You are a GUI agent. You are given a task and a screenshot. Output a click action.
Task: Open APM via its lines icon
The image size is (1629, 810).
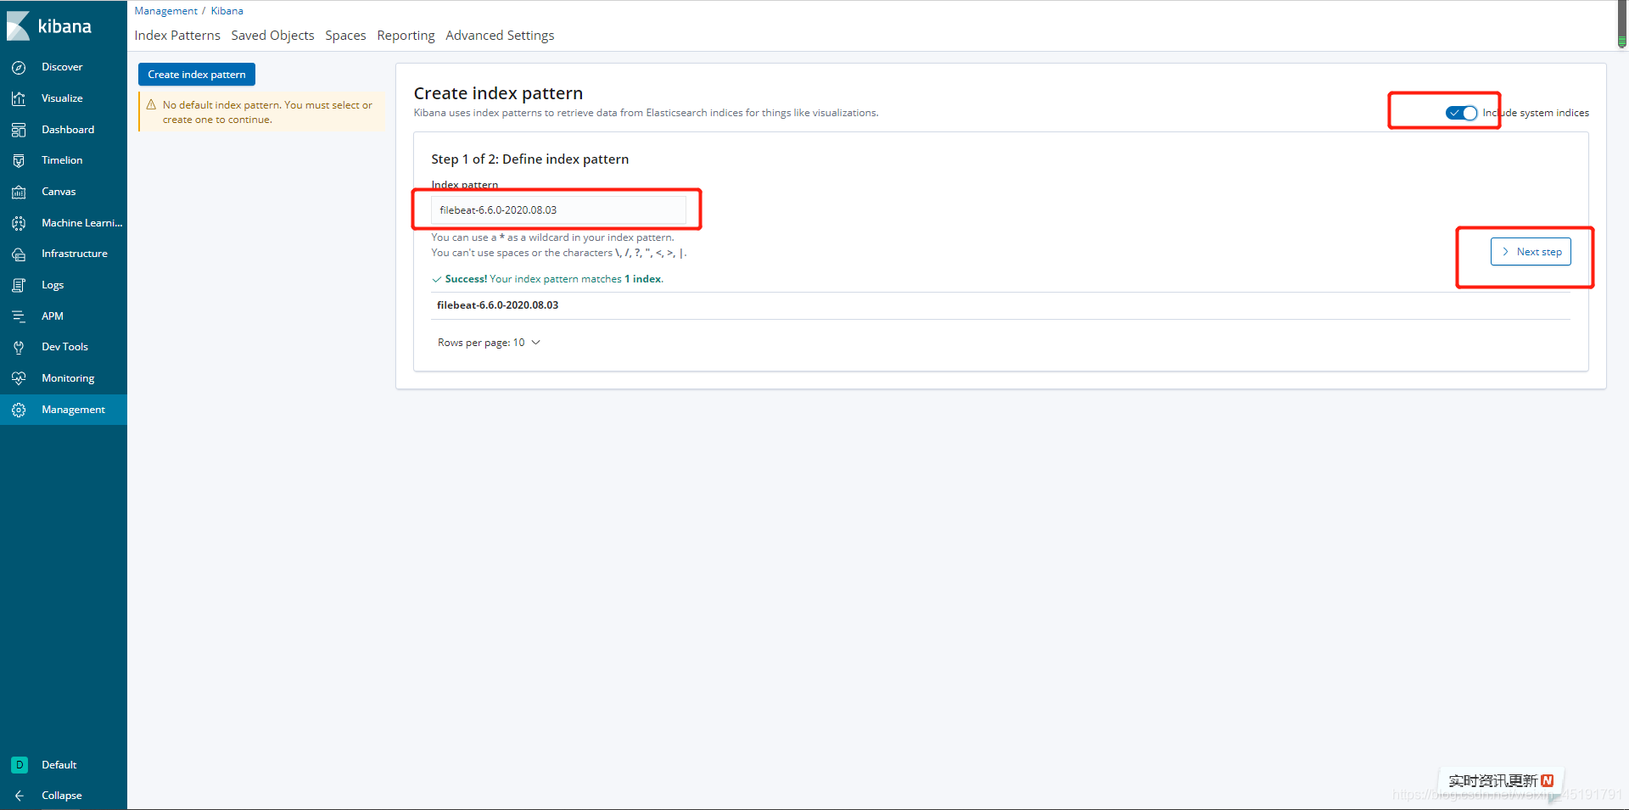(19, 316)
